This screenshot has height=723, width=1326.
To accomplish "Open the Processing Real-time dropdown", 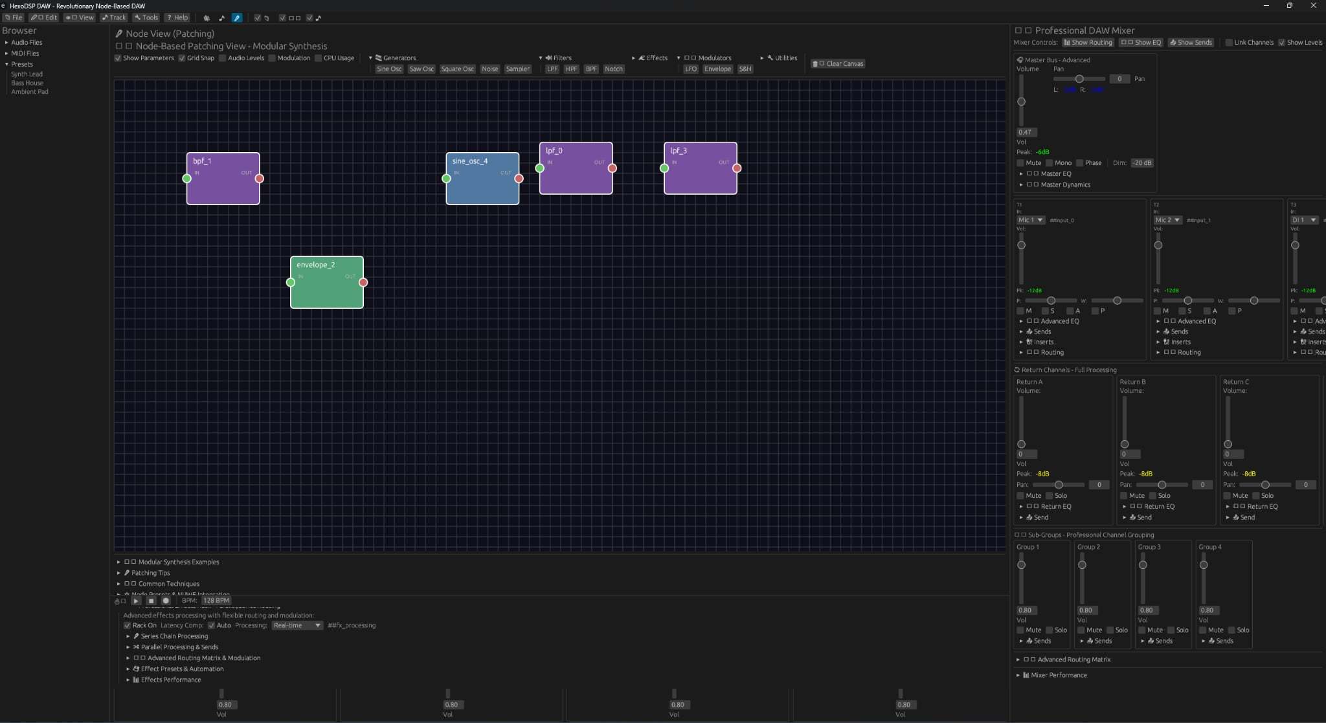I will click(x=297, y=625).
